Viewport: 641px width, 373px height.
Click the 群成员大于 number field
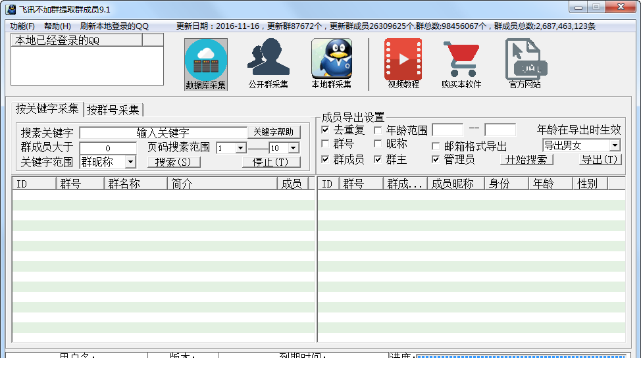point(108,148)
